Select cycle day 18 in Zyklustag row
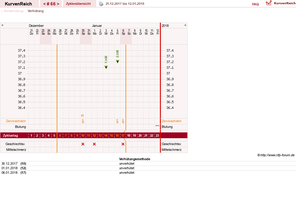Viewport: 296px width, 219px height. coord(129,135)
